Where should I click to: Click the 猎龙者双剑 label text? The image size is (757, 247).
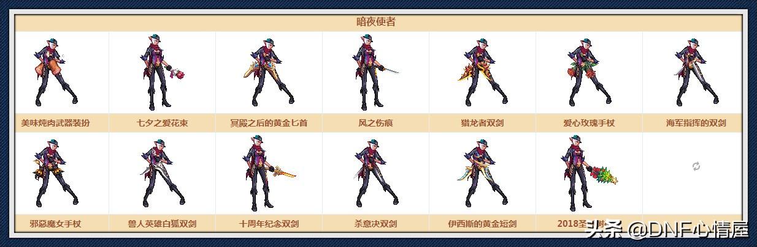(x=482, y=123)
